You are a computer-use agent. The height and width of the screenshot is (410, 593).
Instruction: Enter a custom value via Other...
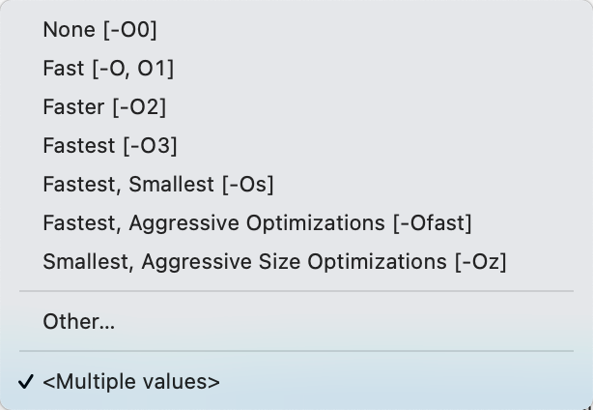point(79,322)
